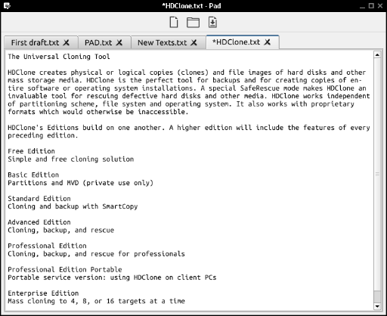Click the 'Standard Edition' line
Viewport: 387px width, 316px height.
pyautogui.click(x=39, y=198)
